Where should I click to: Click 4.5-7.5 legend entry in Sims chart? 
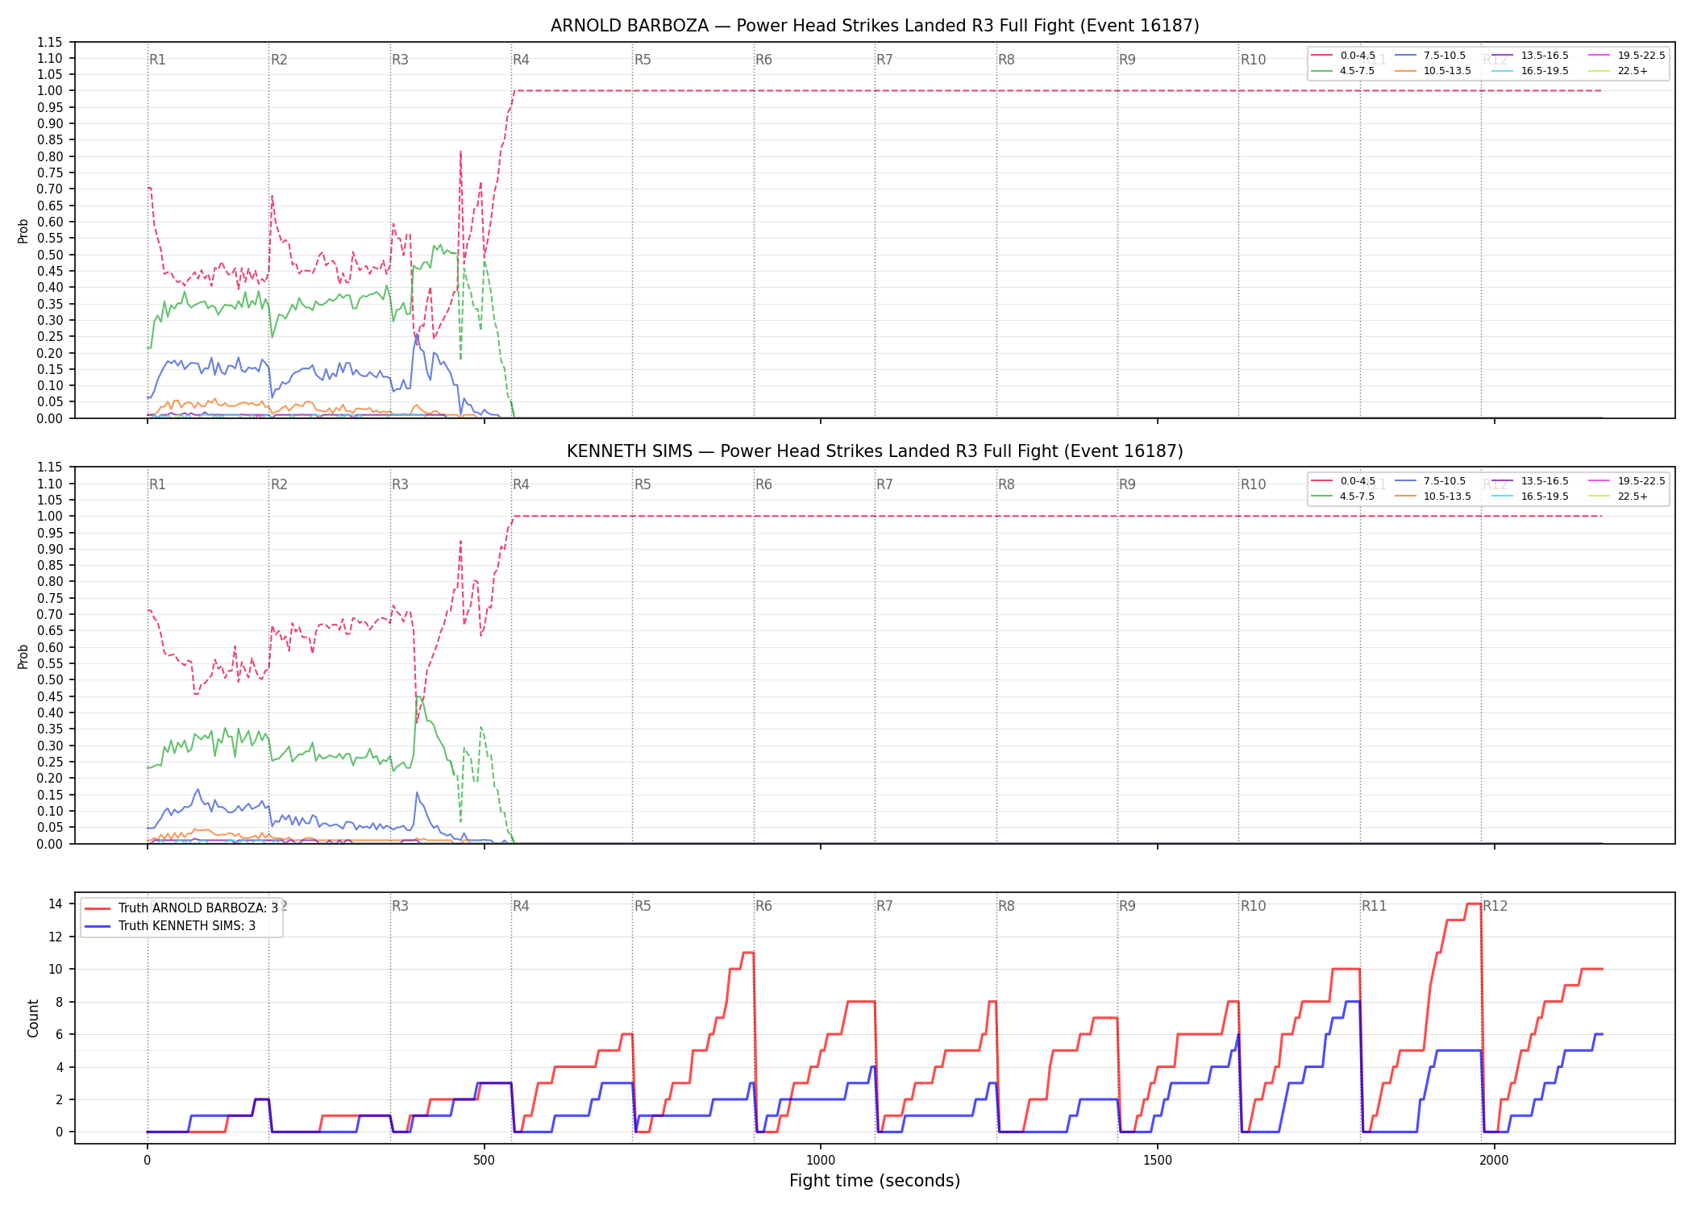coord(1343,496)
